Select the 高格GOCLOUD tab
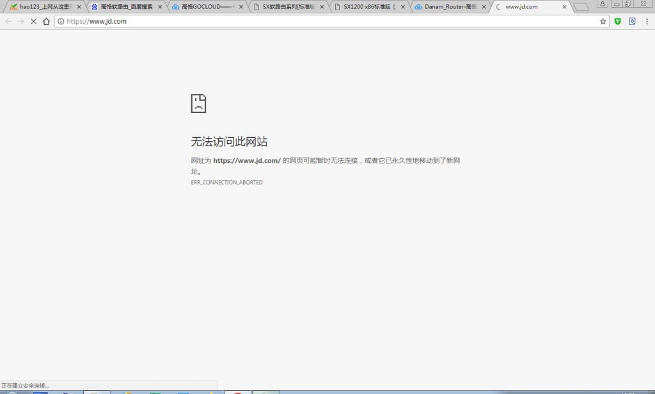 click(x=208, y=6)
